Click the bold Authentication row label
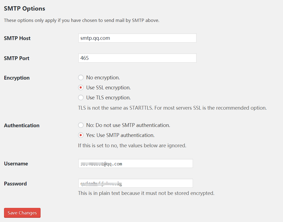Viewport: 283px width, 222px height. [22, 125]
